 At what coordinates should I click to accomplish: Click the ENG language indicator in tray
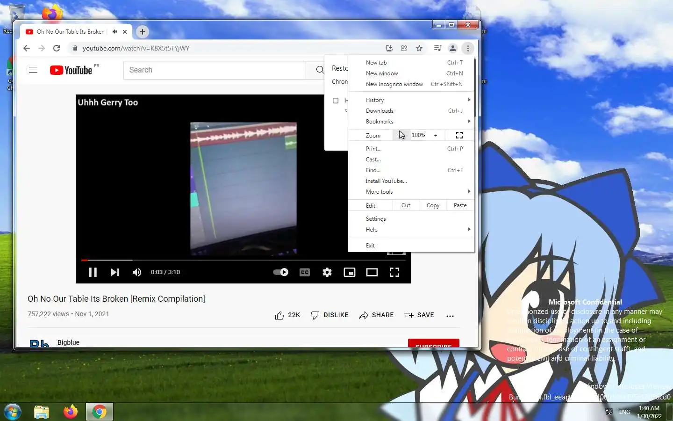(624, 412)
